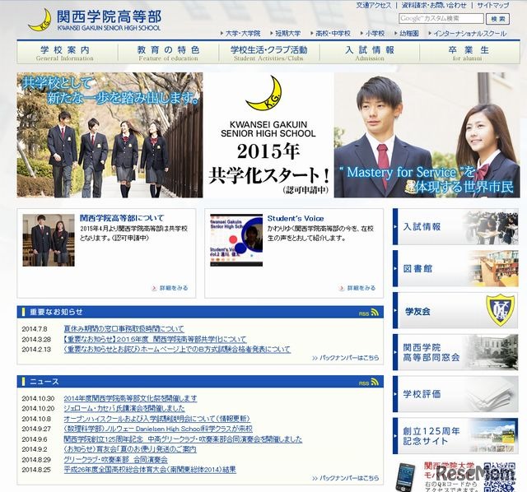Open RSS feed for ニュース section
The image size is (527, 492).
(369, 383)
